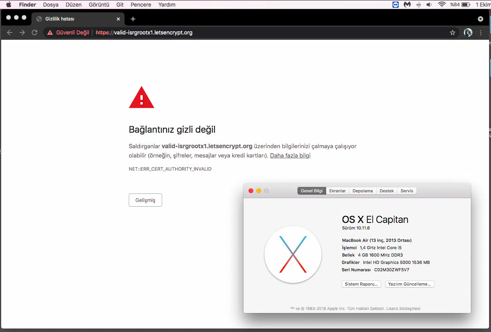The image size is (491, 332).
Task: Reload the page with the refresh icon
Action: [35, 33]
